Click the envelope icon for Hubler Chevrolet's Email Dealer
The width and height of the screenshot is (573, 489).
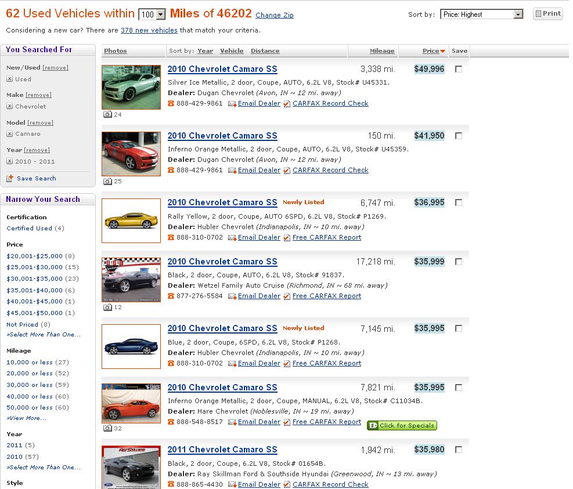(233, 237)
